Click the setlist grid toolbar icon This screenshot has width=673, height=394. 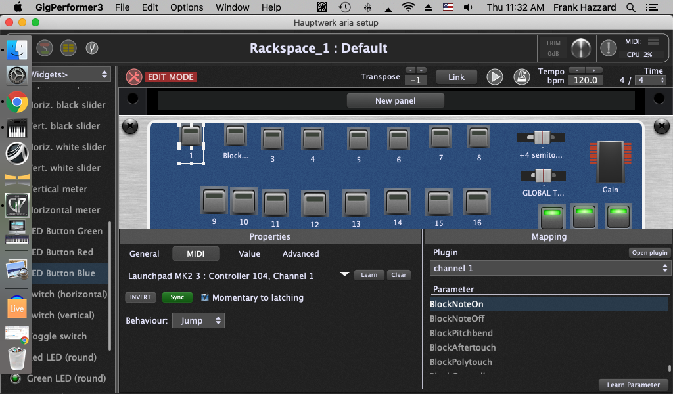point(68,48)
